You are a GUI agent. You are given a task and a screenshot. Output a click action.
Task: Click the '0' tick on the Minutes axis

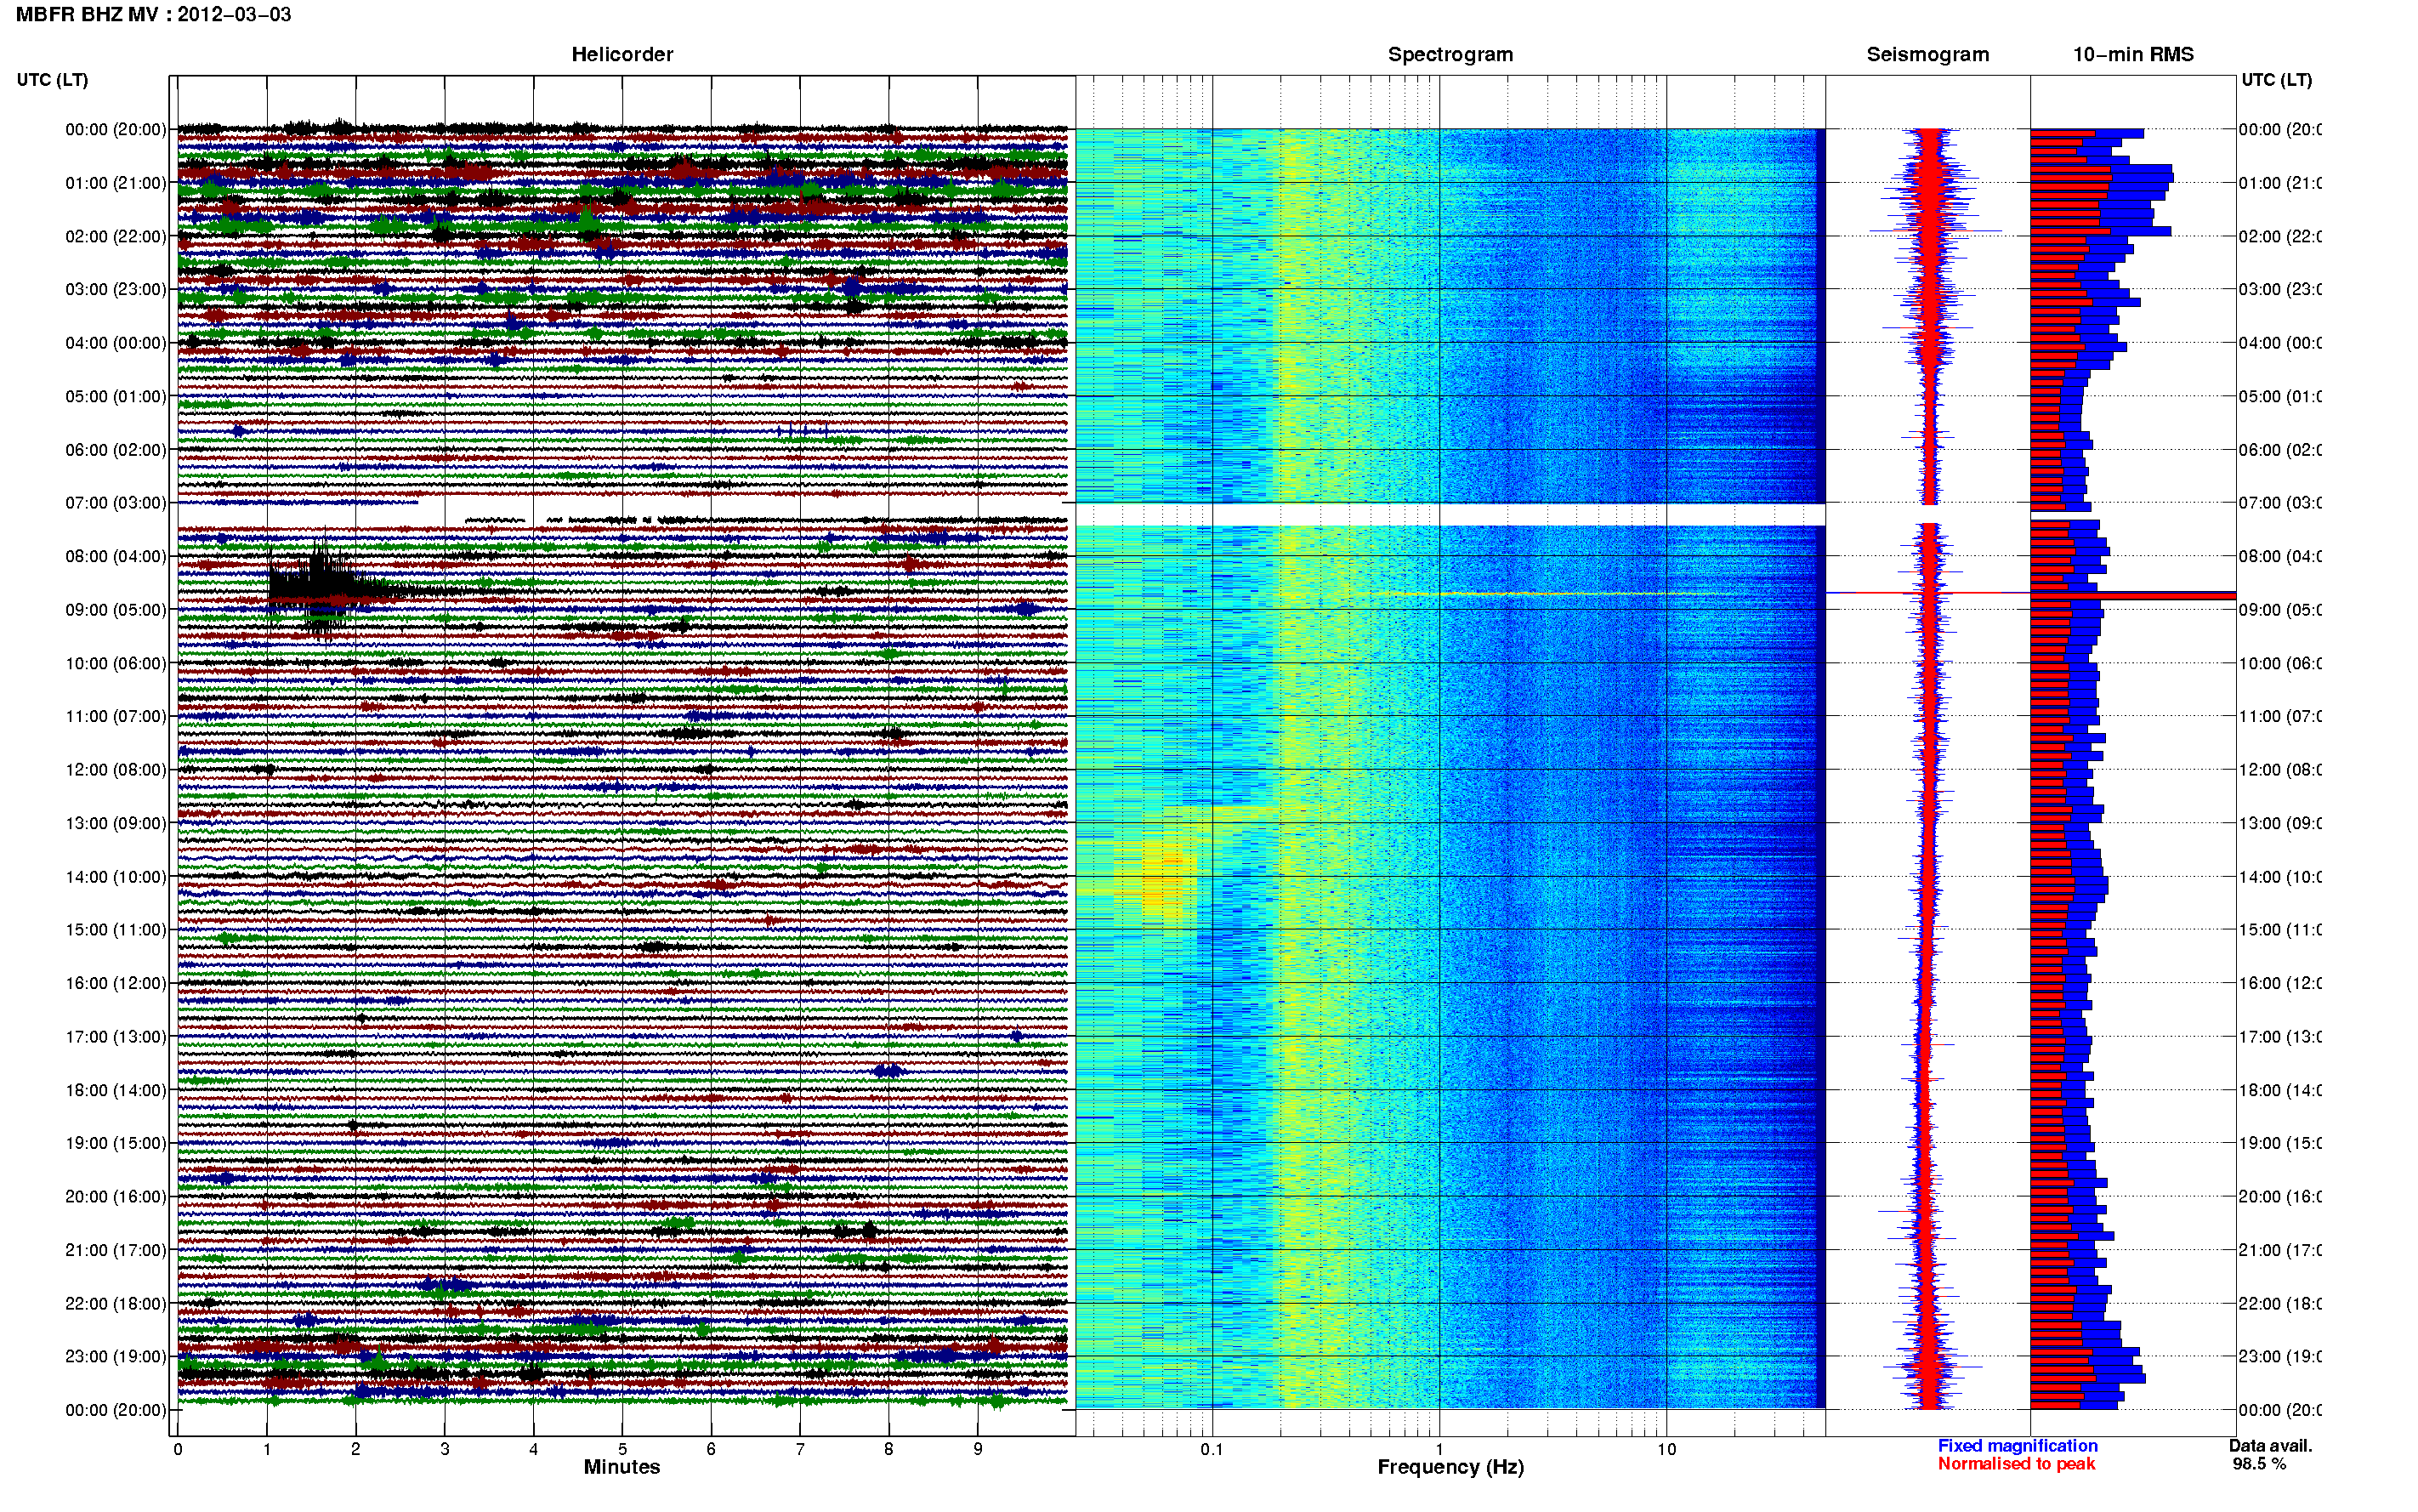tap(178, 1449)
